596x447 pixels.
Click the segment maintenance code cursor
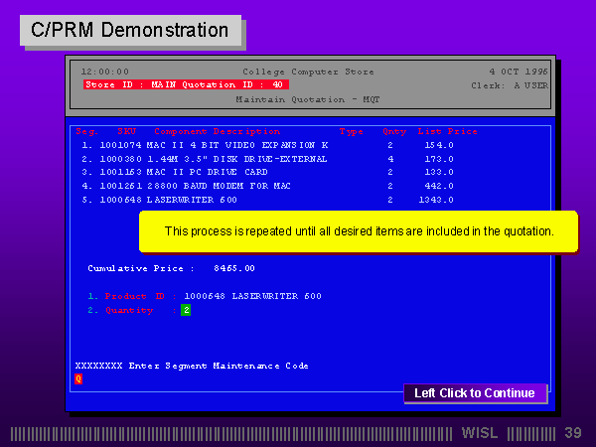pos(78,378)
